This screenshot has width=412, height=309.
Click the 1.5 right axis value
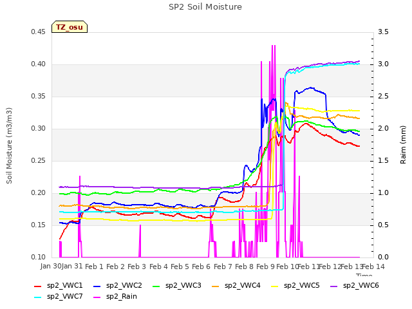[383, 161]
